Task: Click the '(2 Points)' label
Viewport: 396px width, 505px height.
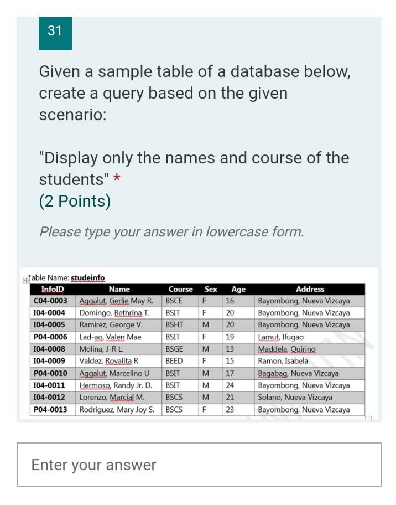Action: 74,201
